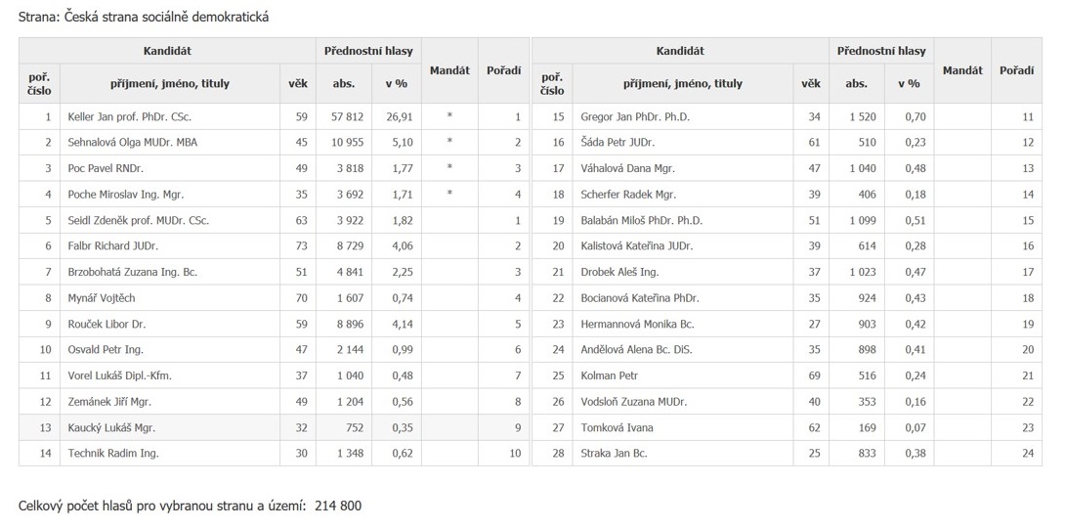The image size is (1065, 529).
Task: Select the Straka Jan Bc. row
Action: coord(614,453)
